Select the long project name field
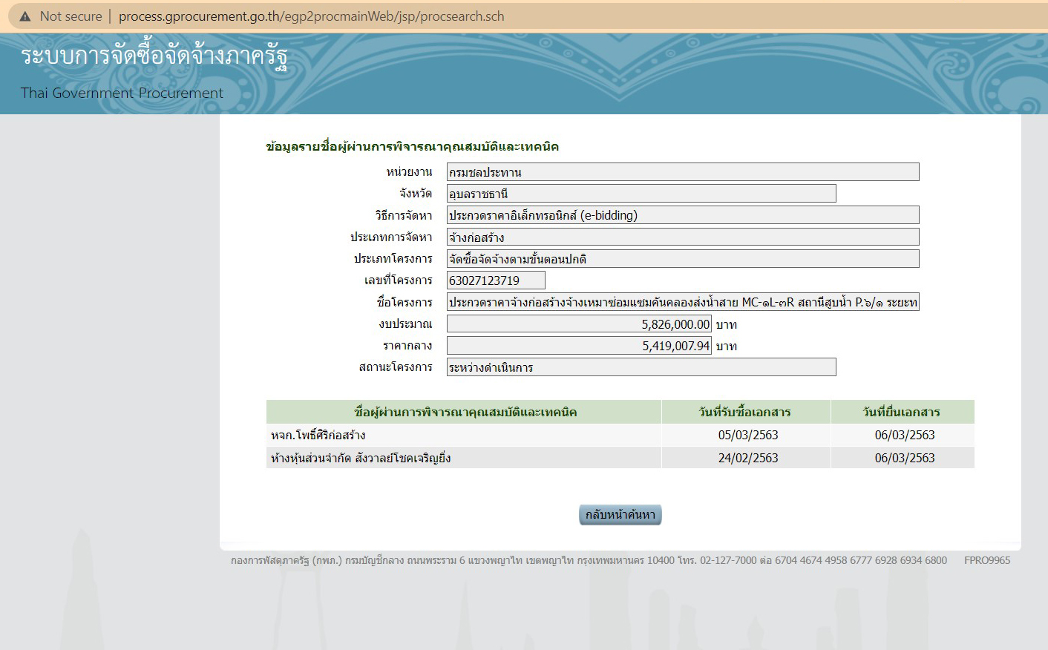 681,302
